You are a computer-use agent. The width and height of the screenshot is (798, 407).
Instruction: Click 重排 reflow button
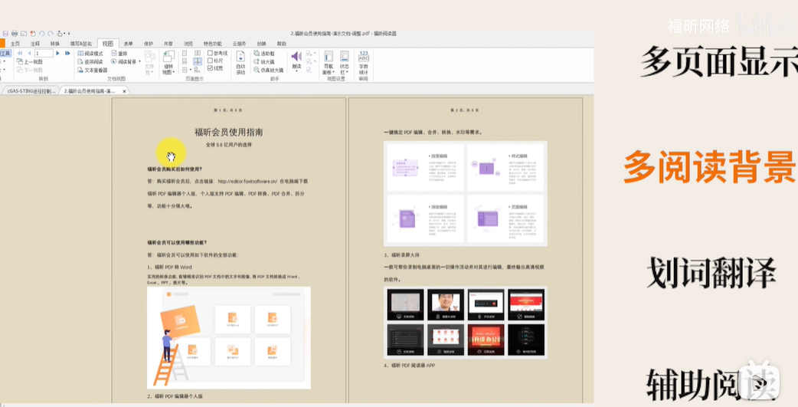119,54
